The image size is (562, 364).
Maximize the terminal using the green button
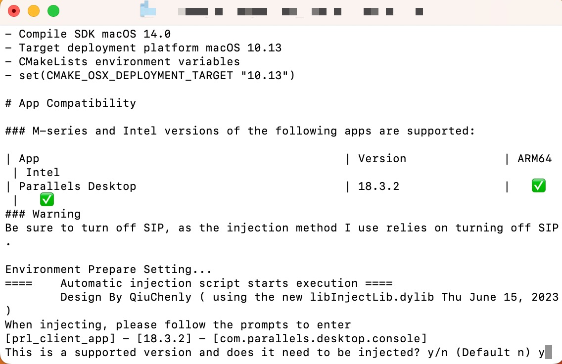[53, 11]
